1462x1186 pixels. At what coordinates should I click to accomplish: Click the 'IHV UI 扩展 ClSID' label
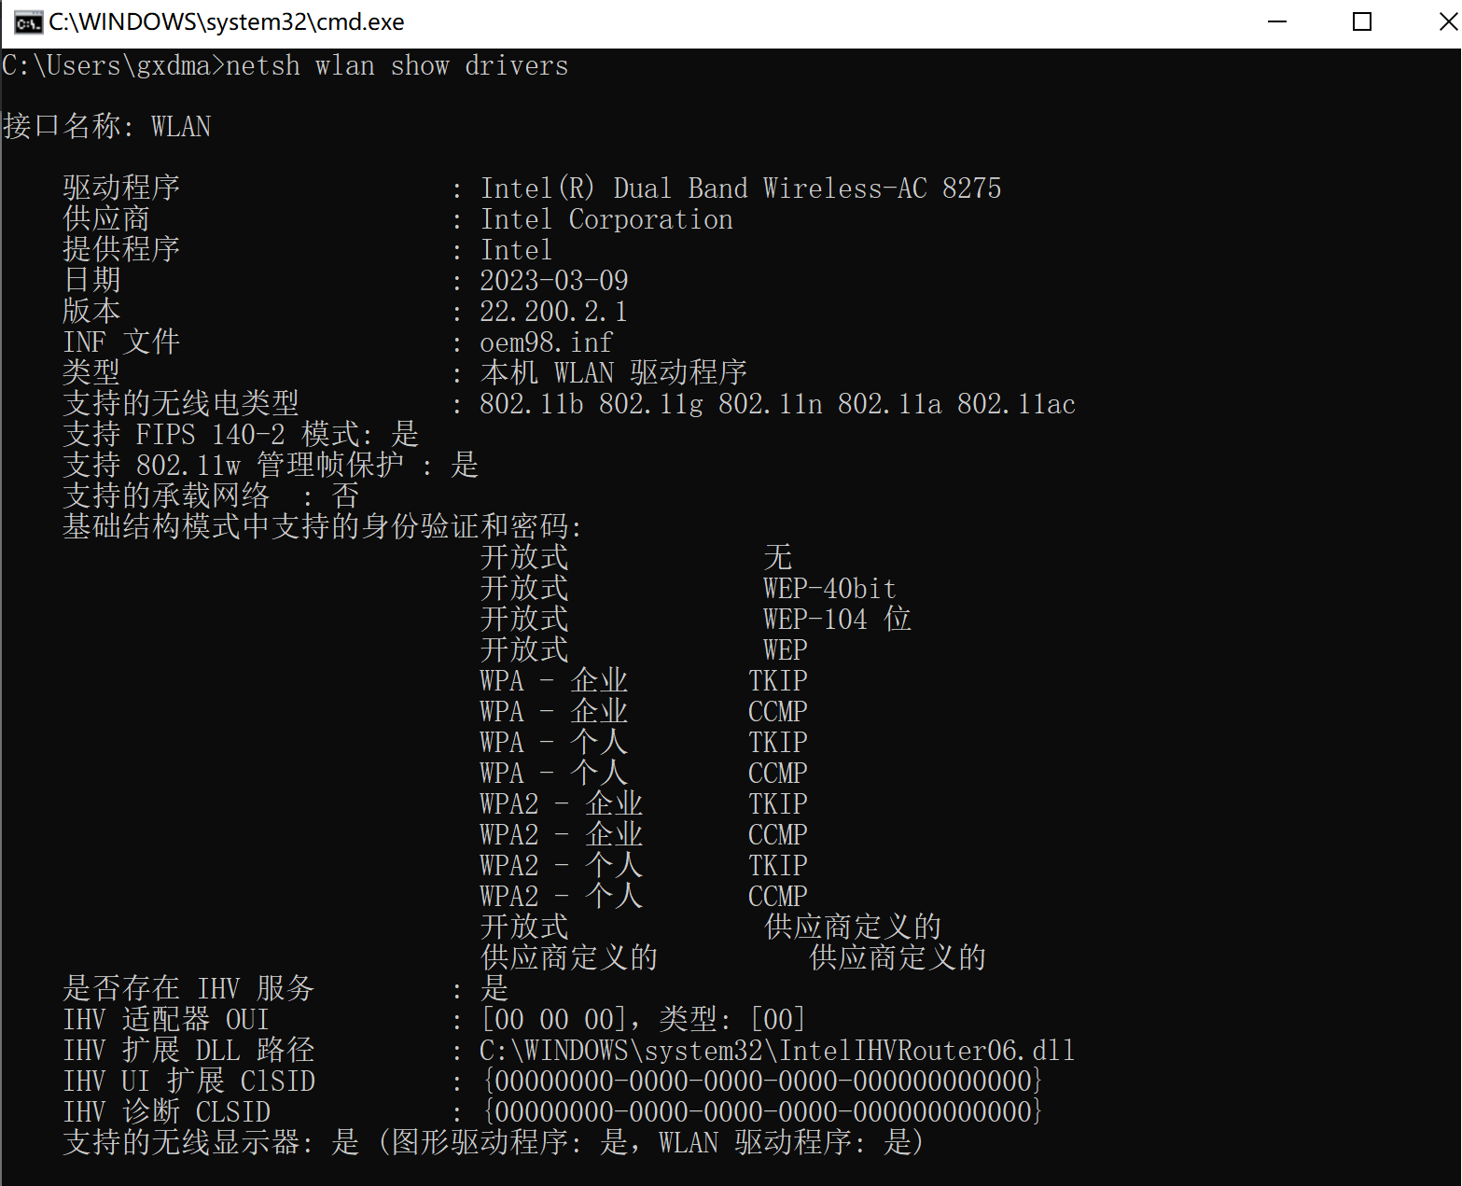pyautogui.click(x=188, y=1081)
